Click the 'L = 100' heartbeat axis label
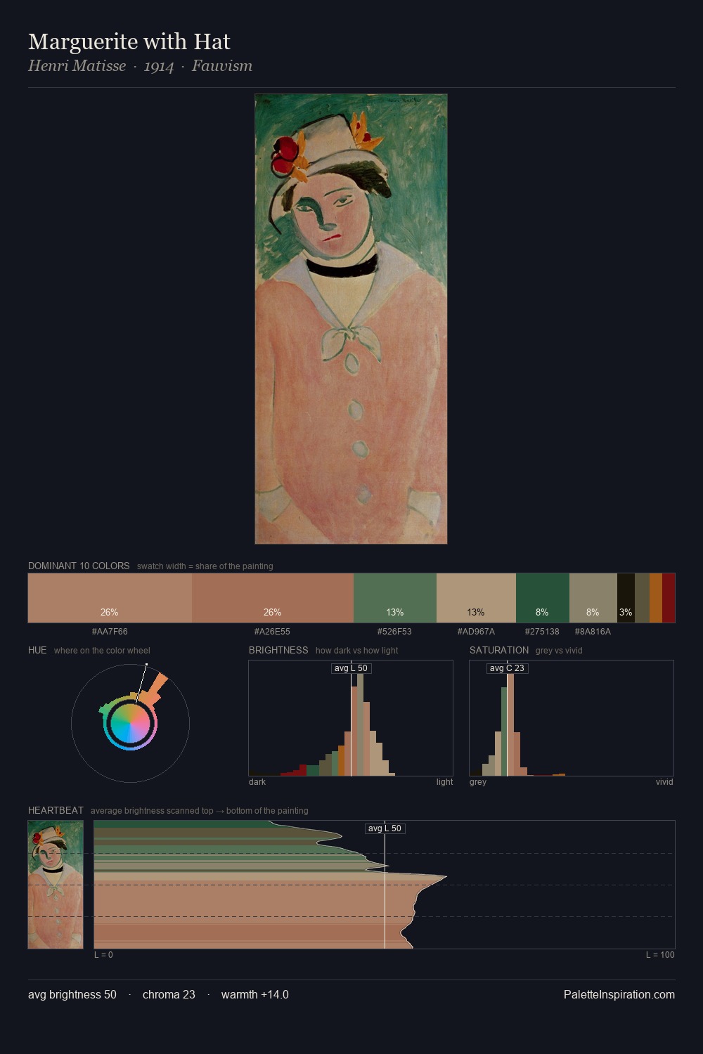 pyautogui.click(x=660, y=955)
